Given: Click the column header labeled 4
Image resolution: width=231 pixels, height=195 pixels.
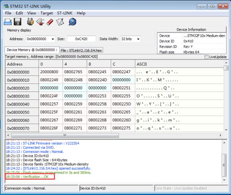Looking at the screenshot, I should 75,64.
